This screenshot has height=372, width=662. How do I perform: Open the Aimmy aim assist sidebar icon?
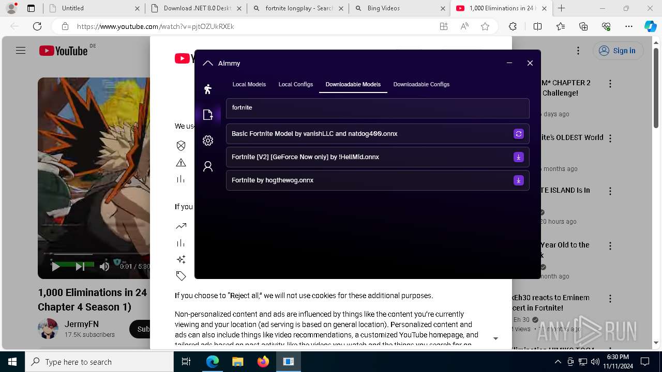point(208,89)
